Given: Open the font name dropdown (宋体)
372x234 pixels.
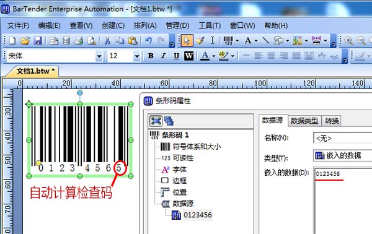Looking at the screenshot, I should coord(99,56).
